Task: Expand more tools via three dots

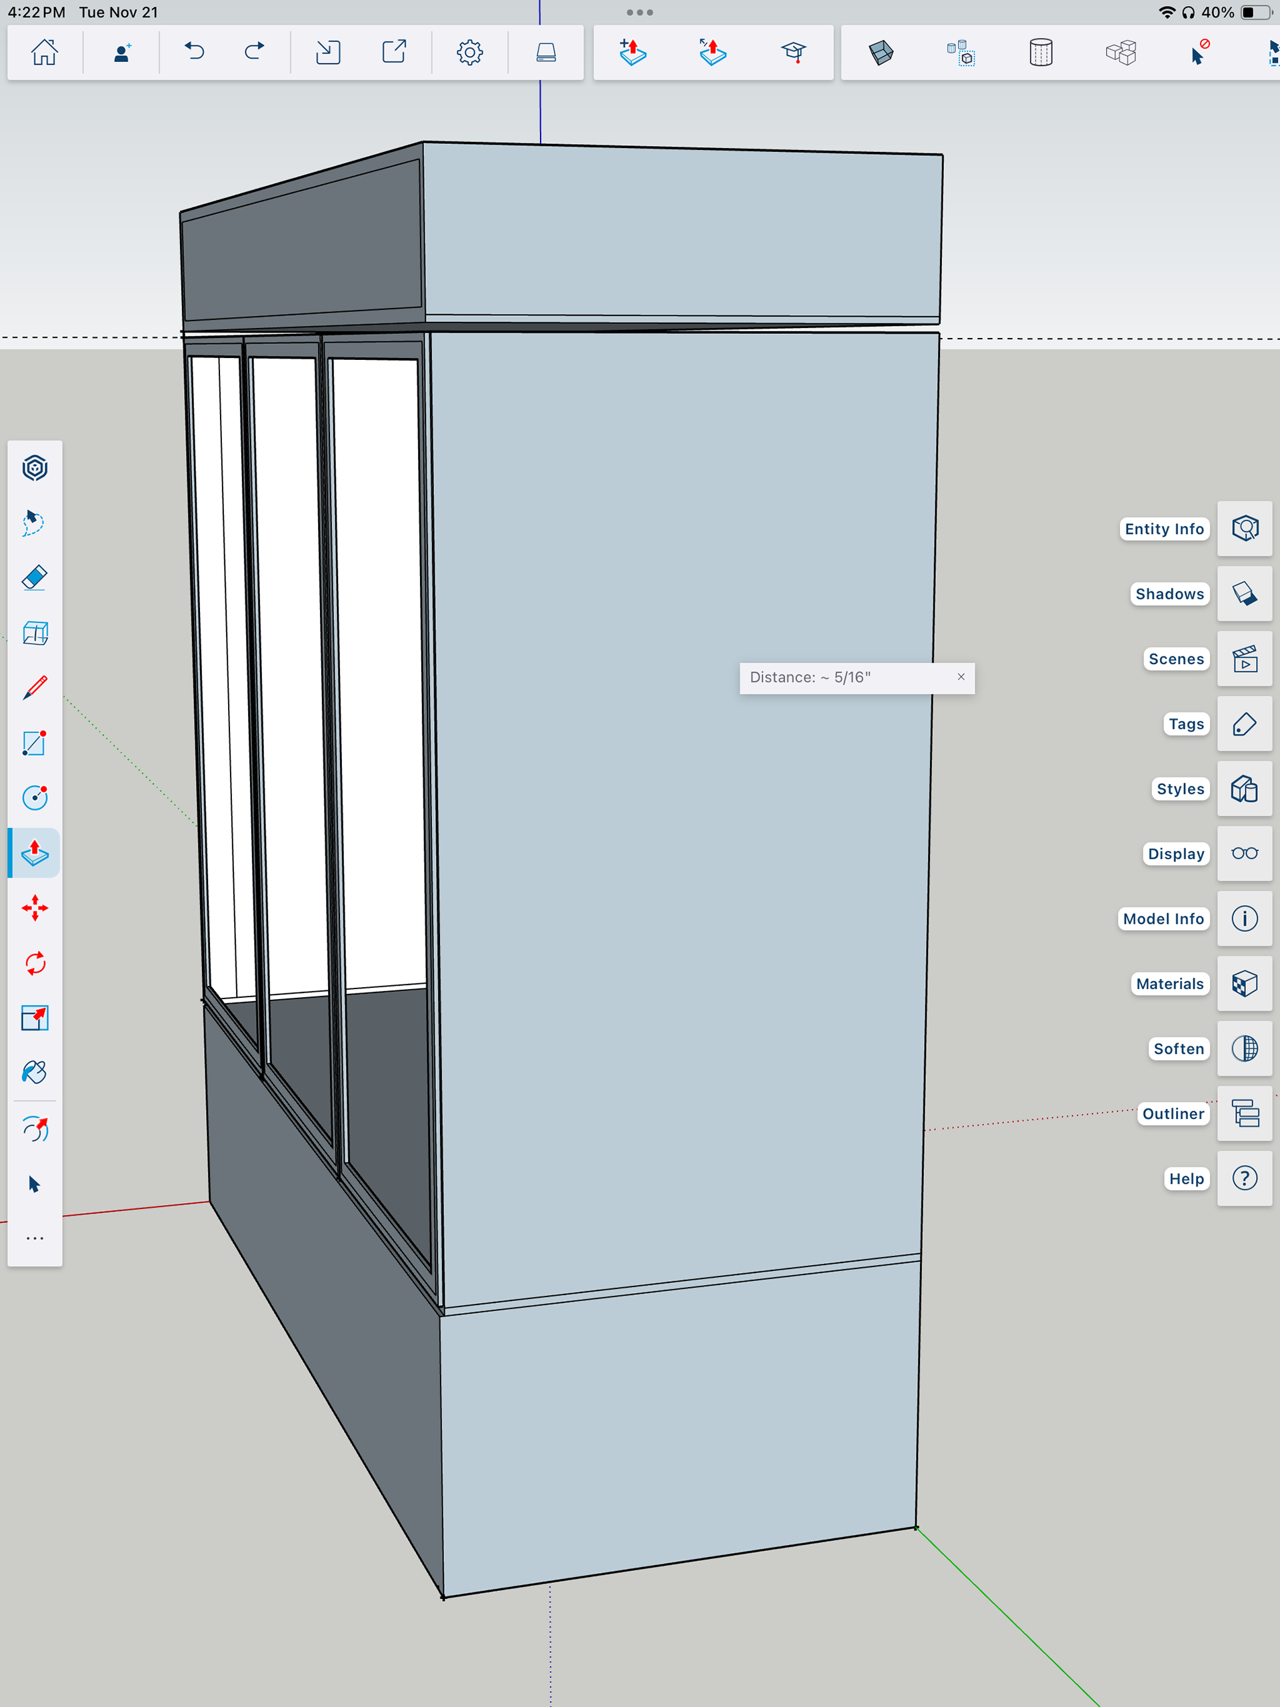Action: coord(35,1238)
